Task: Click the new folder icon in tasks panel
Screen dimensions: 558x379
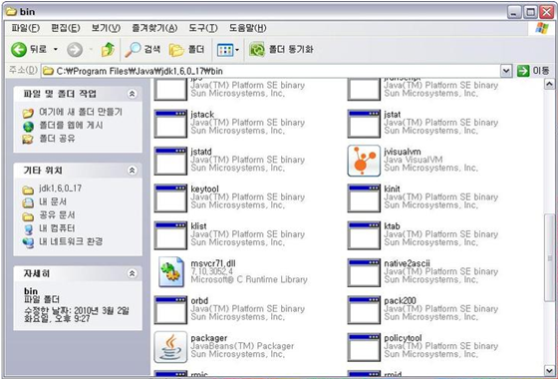Action: [28, 114]
